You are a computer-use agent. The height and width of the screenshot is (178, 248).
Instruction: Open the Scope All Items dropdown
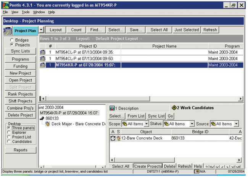click(x=147, y=124)
